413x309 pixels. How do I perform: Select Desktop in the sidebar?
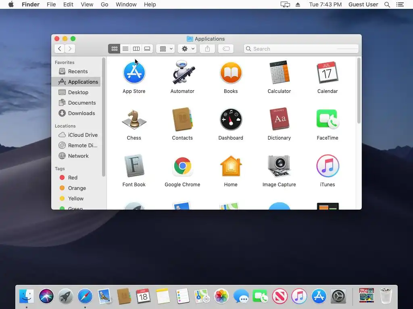pos(76,93)
